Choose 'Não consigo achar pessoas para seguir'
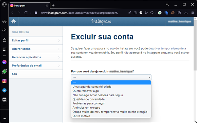The width and height of the screenshot is (197, 123). (111, 95)
